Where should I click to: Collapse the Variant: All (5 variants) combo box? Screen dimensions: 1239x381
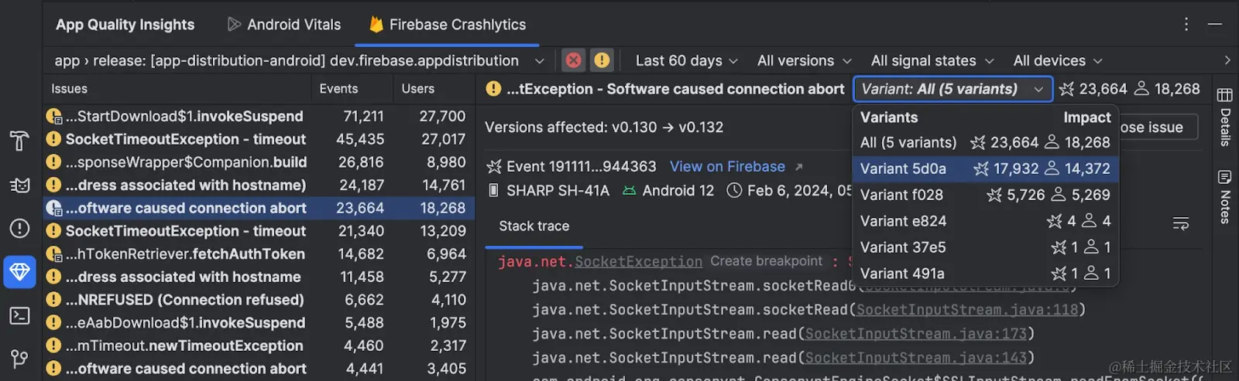click(x=953, y=89)
